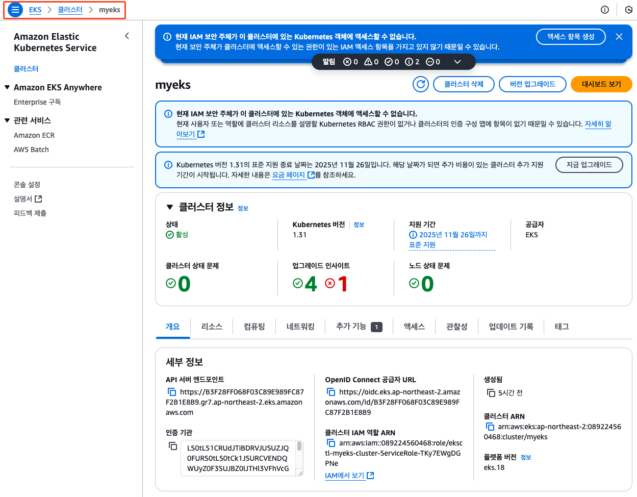Click 정보 link next to 플랫폼 버전

pyautogui.click(x=526, y=457)
